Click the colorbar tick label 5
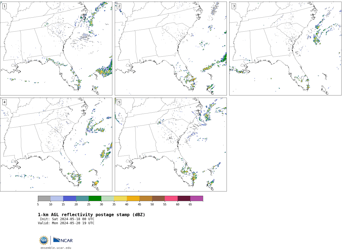 click(38, 204)
